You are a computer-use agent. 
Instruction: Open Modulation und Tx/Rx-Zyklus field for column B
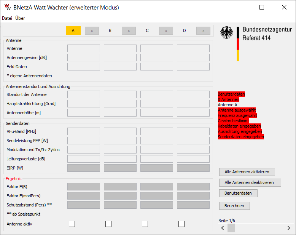coord(120,150)
